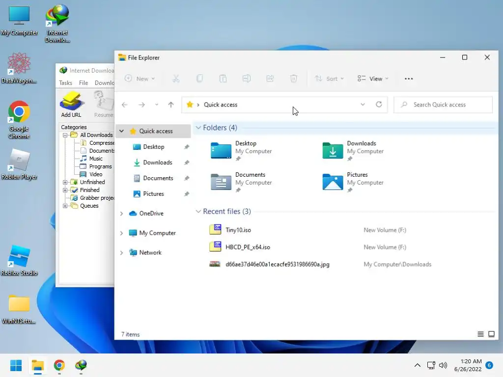Expand the OneDrive tree node
503x377 pixels.
pyautogui.click(x=122, y=214)
